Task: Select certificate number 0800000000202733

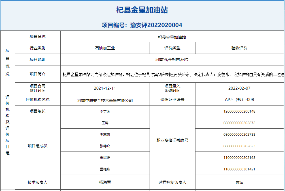Action: tap(239, 135)
